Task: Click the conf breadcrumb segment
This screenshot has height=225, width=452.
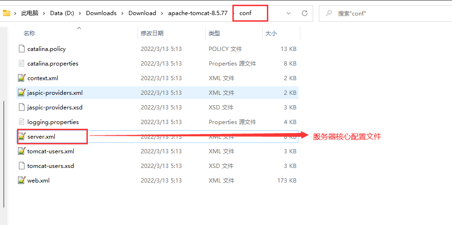Action: coord(245,13)
